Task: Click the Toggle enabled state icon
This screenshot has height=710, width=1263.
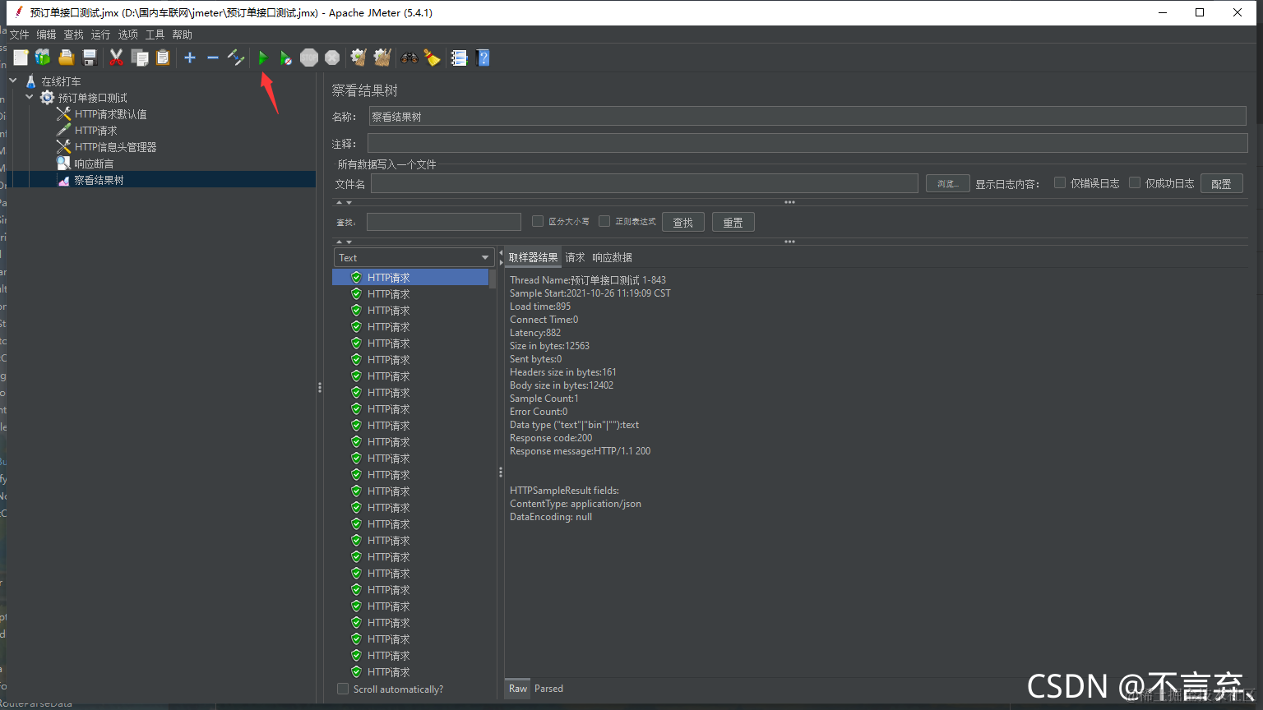Action: tap(236, 58)
